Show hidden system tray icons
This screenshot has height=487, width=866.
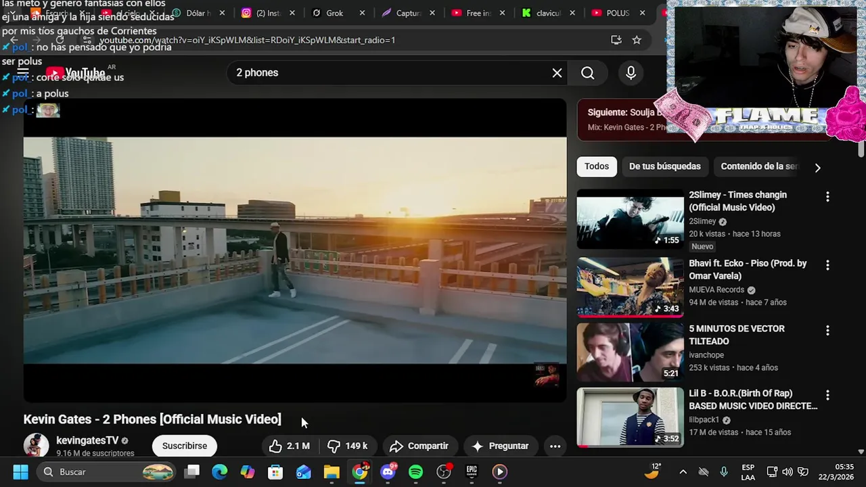click(x=683, y=471)
